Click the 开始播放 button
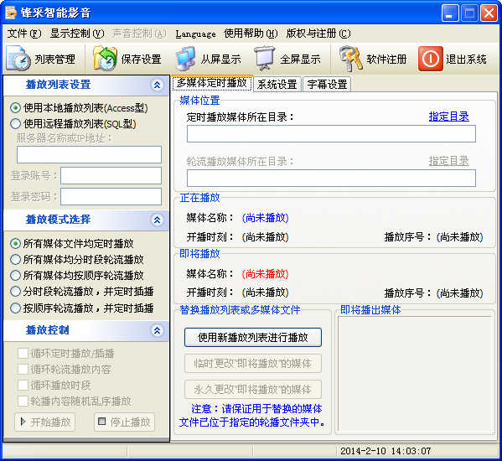 click(x=44, y=422)
